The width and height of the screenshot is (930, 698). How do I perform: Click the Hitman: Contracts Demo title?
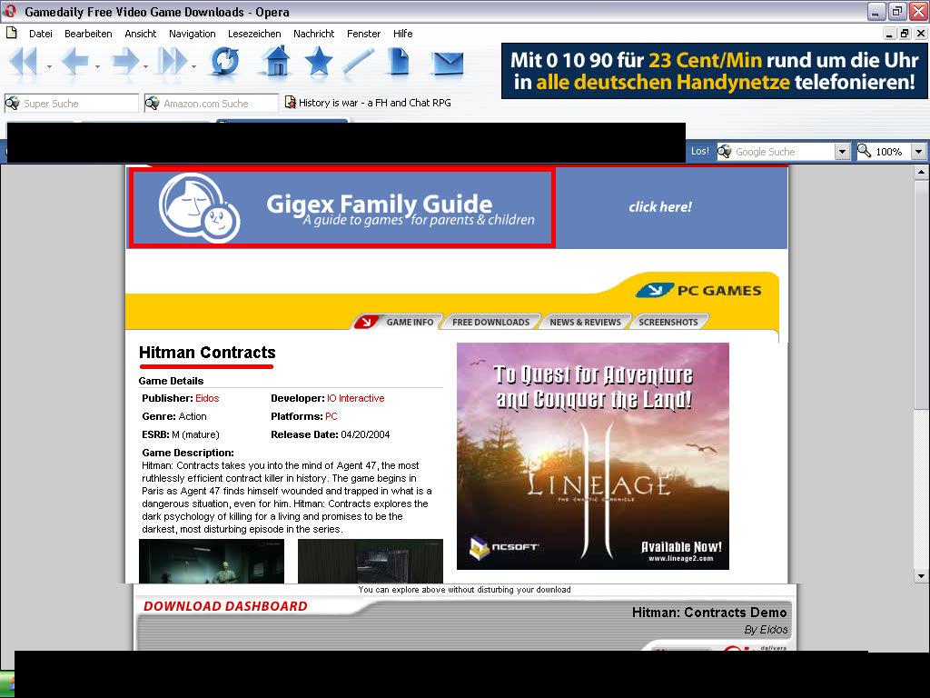pyautogui.click(x=709, y=613)
